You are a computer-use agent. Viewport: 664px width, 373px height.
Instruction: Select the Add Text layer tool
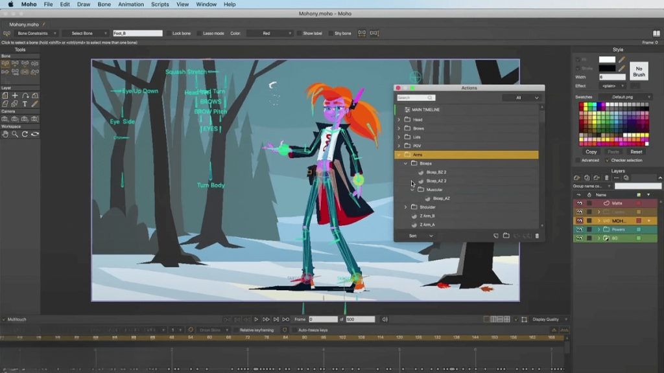click(x=25, y=104)
